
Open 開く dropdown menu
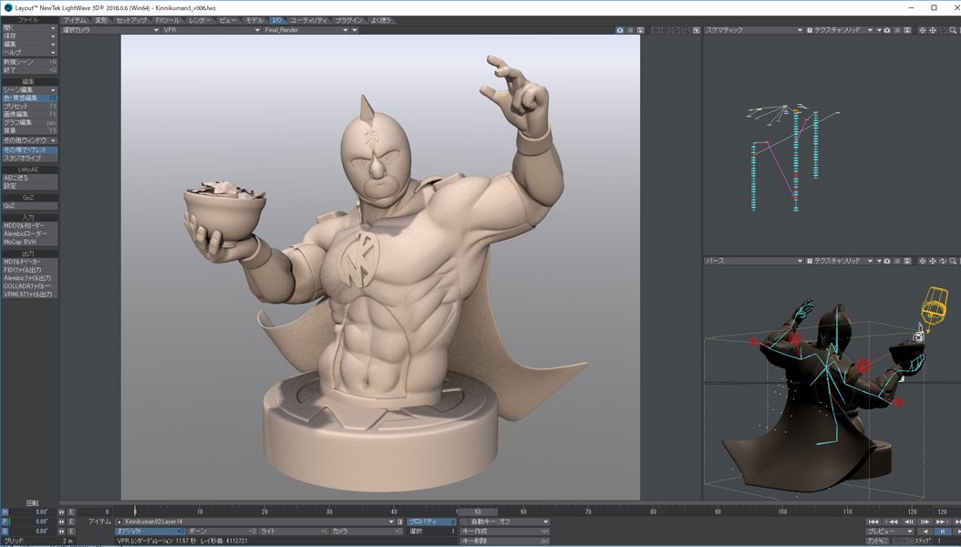[x=29, y=28]
